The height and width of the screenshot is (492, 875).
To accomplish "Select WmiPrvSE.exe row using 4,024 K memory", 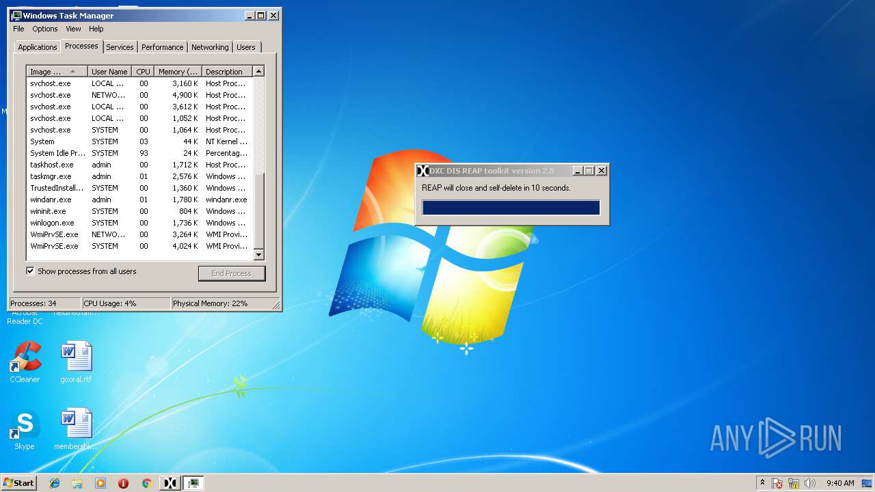I will coord(139,246).
